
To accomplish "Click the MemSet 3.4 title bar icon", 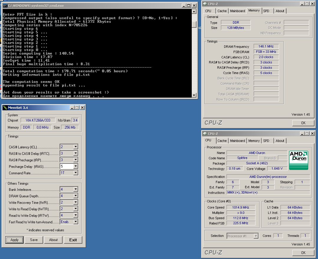I will 5,108.
